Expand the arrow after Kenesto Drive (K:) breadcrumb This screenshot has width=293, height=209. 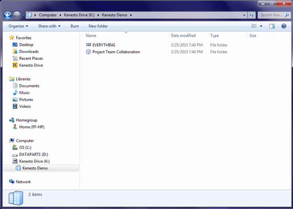[98, 15]
